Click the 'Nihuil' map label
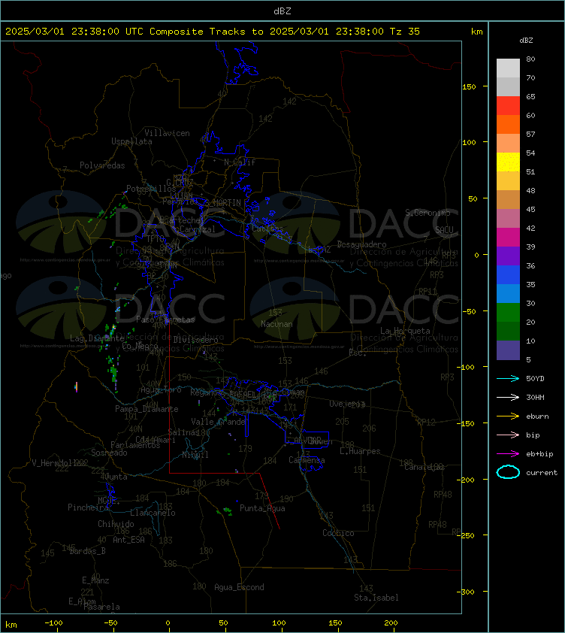 (x=195, y=455)
